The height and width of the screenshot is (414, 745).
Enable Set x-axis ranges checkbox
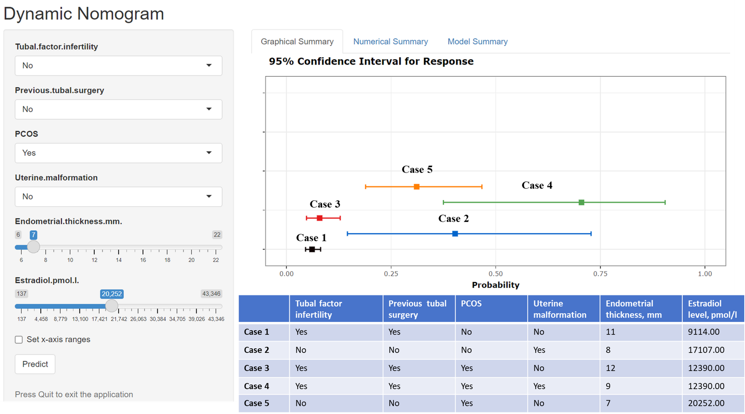pos(19,339)
